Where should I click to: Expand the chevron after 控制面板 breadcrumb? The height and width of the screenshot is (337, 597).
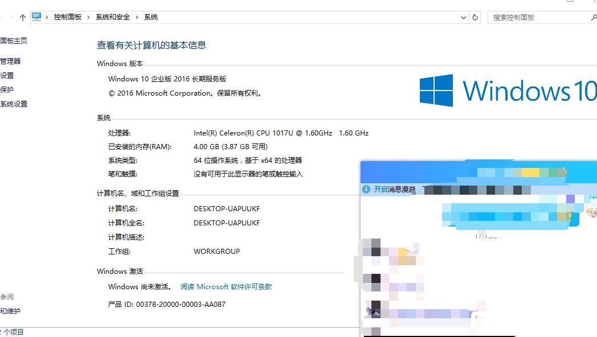point(88,17)
